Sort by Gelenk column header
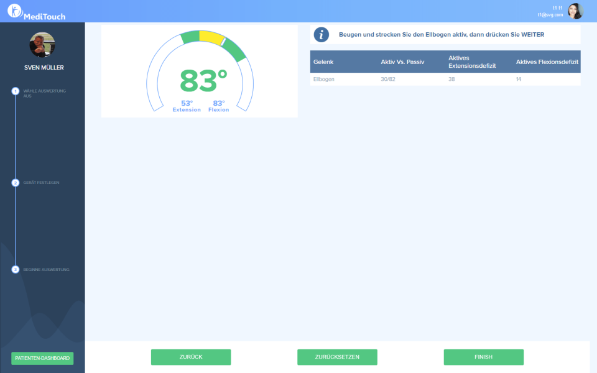The image size is (597, 373). 323,62
